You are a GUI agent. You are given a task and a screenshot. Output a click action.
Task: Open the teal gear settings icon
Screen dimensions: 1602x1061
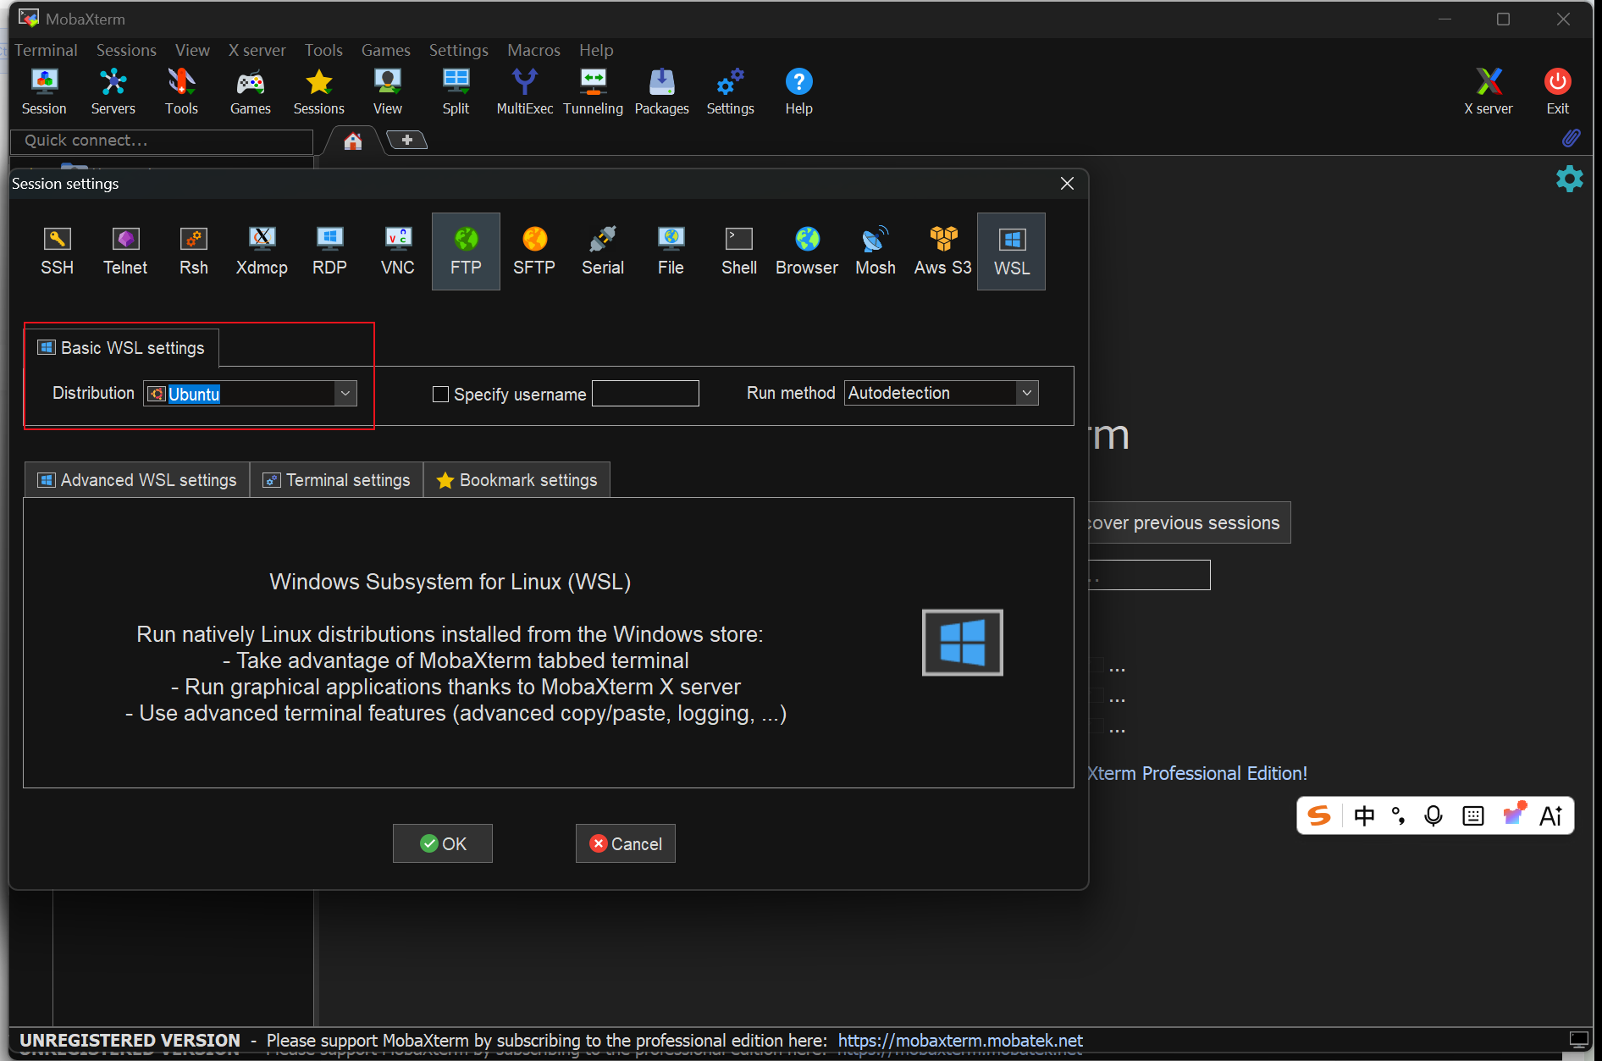(1569, 179)
